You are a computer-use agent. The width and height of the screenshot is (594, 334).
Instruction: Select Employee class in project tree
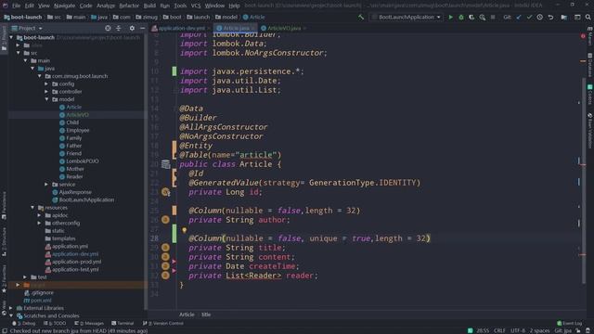pyautogui.click(x=78, y=130)
